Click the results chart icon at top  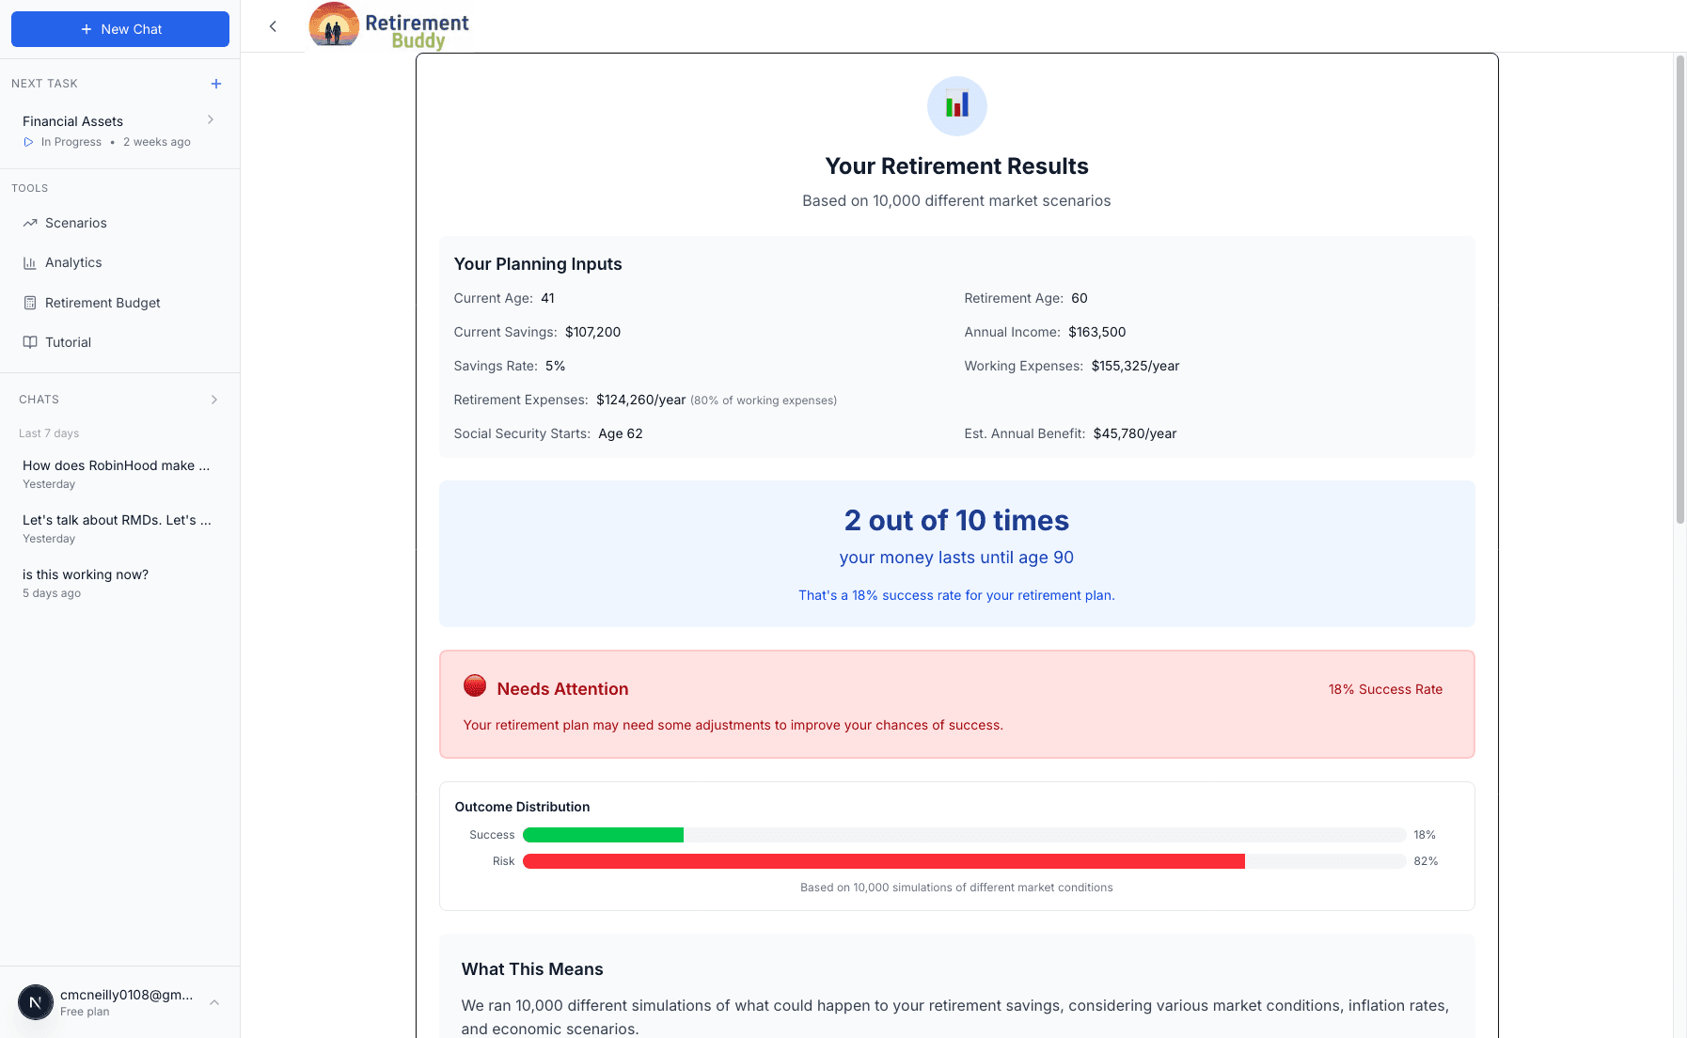[x=956, y=105]
